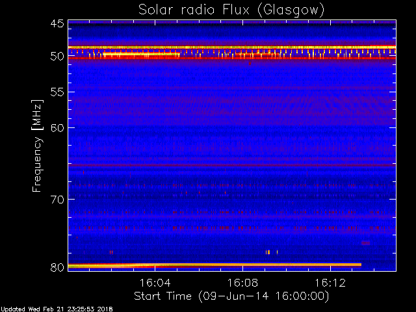Click the 70 frequency tick label

click(57, 200)
